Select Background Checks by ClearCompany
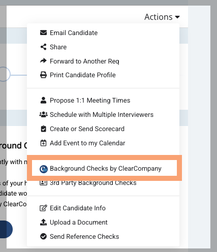This screenshot has height=252, width=217. pos(105,168)
